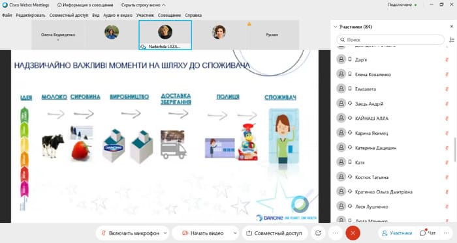Expand microphone options dropdown arrow
457x243 pixels.
click(165, 233)
